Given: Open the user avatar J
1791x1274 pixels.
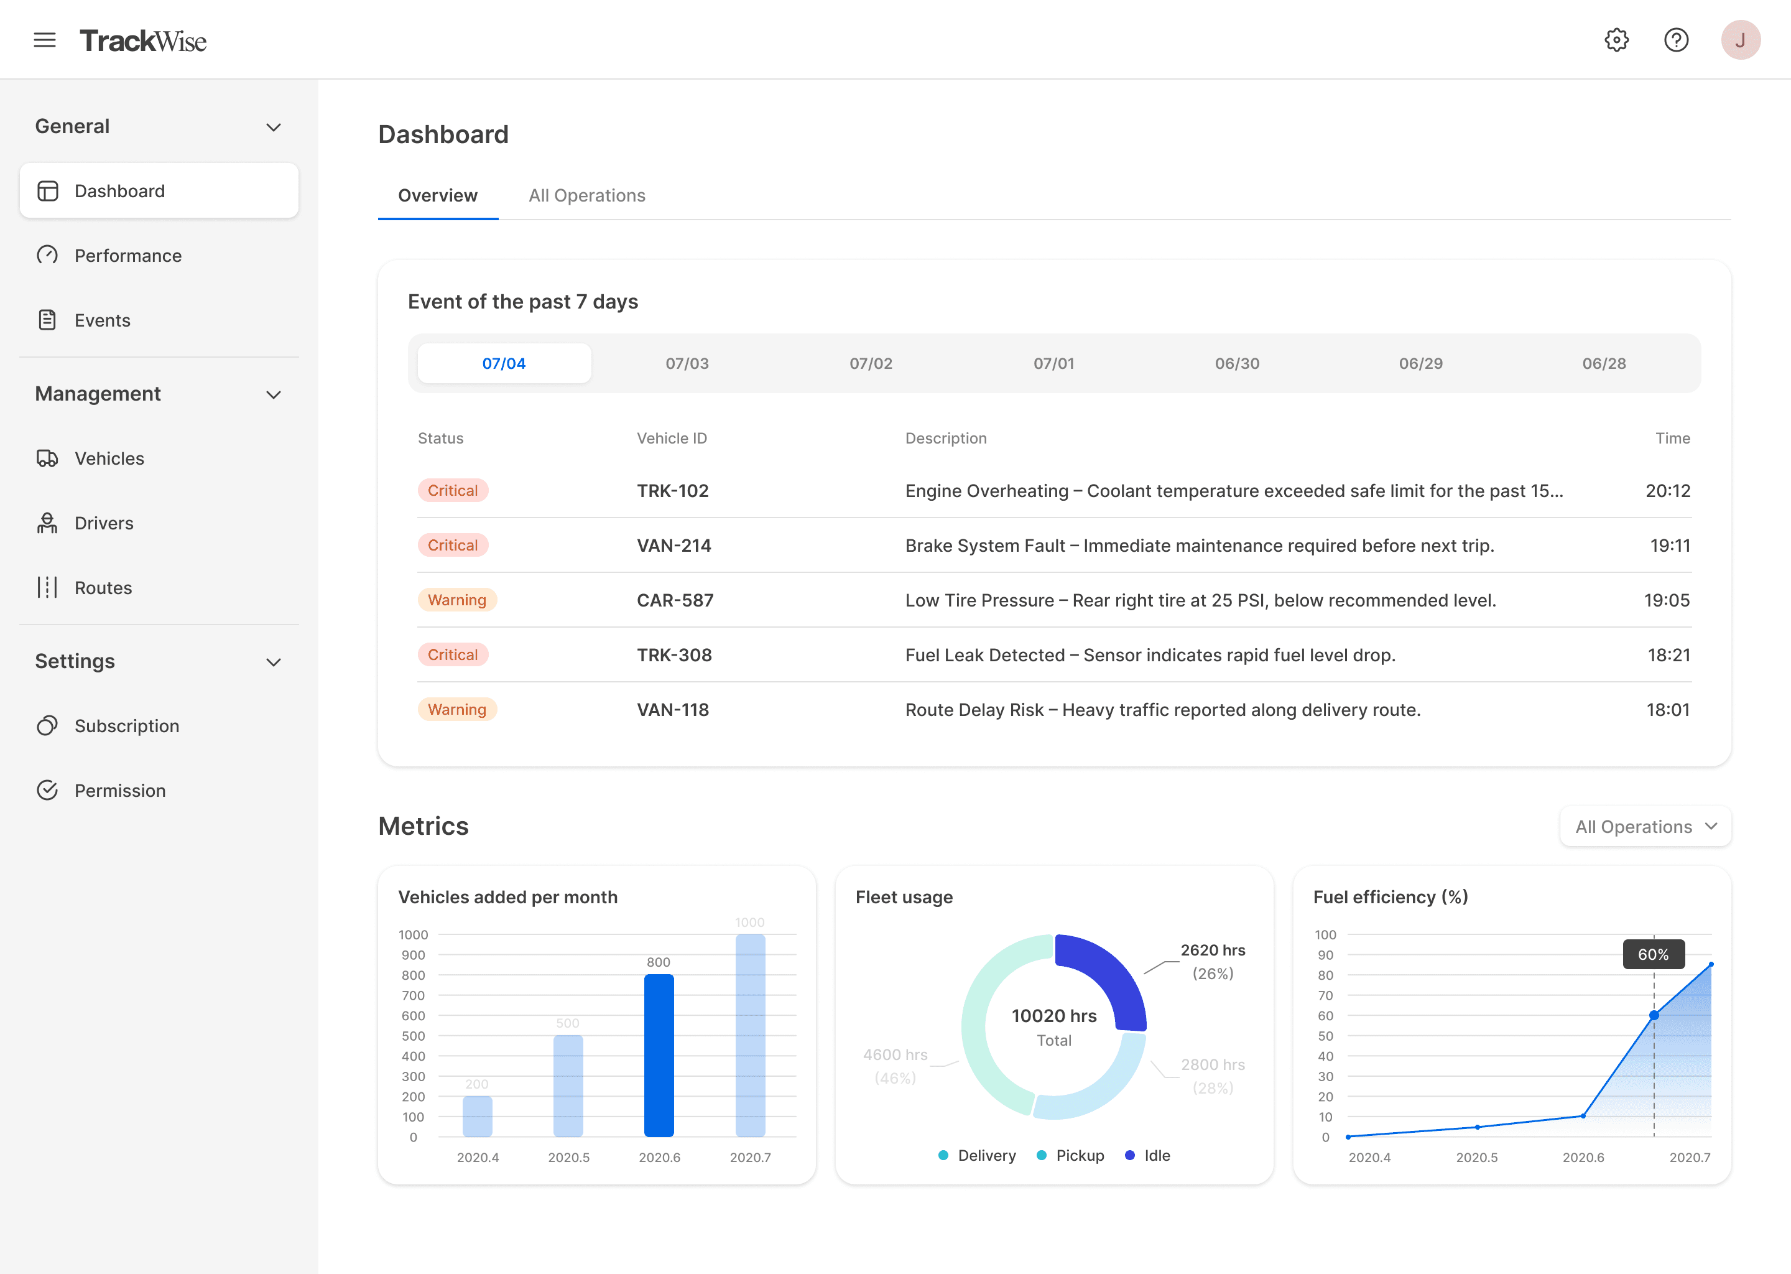Looking at the screenshot, I should tap(1740, 40).
